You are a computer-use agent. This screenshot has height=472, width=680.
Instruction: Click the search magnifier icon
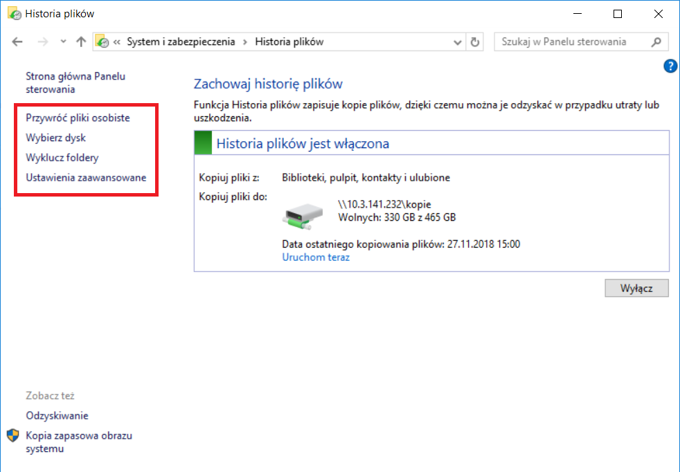tap(656, 42)
